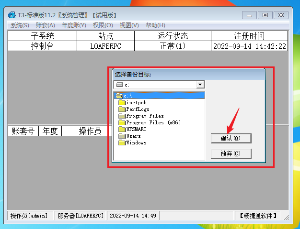Screen dimensions: 300x229
Task: Select the LOAFERPC station cell
Action: (x=105, y=46)
